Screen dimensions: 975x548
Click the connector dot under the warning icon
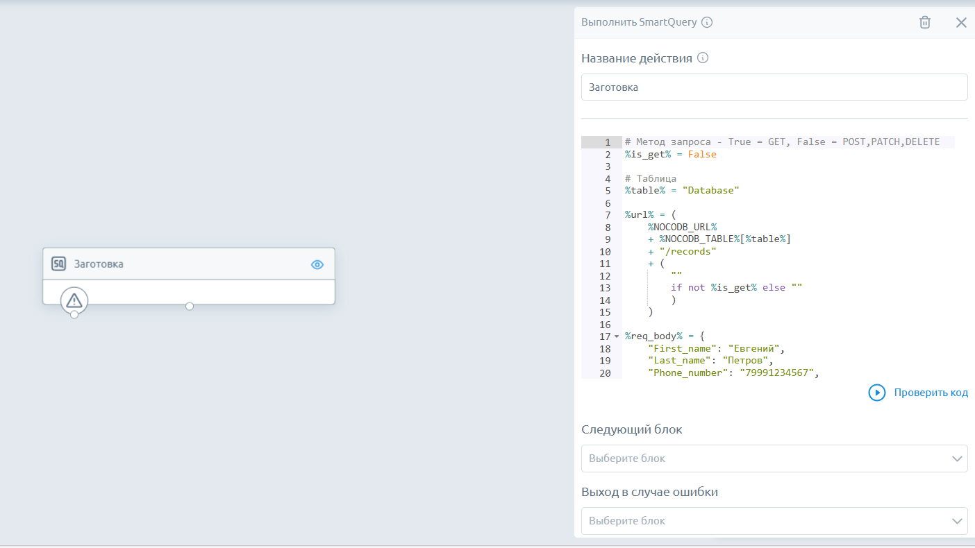tap(74, 315)
